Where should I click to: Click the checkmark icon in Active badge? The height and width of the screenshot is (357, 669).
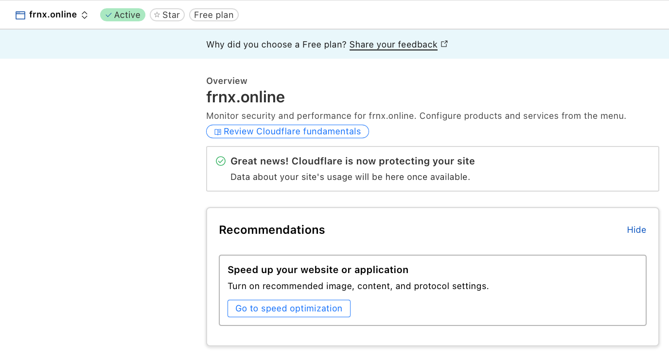click(x=108, y=15)
